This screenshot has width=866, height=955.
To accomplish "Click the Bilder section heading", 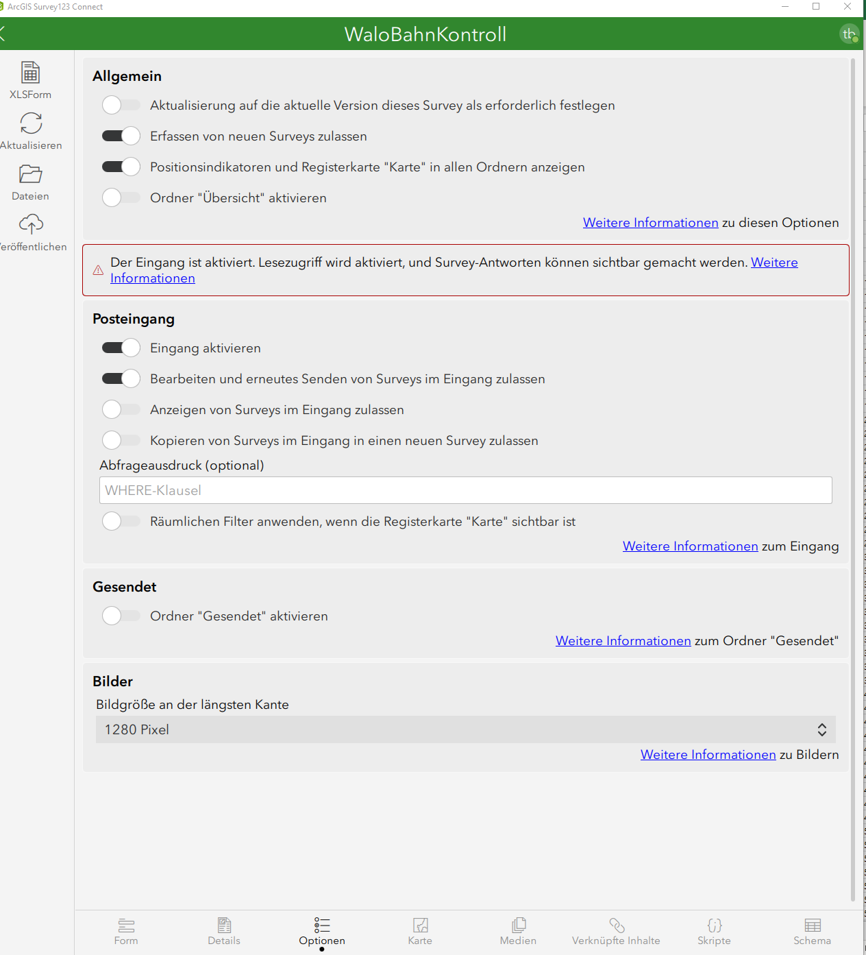I will pyautogui.click(x=113, y=681).
